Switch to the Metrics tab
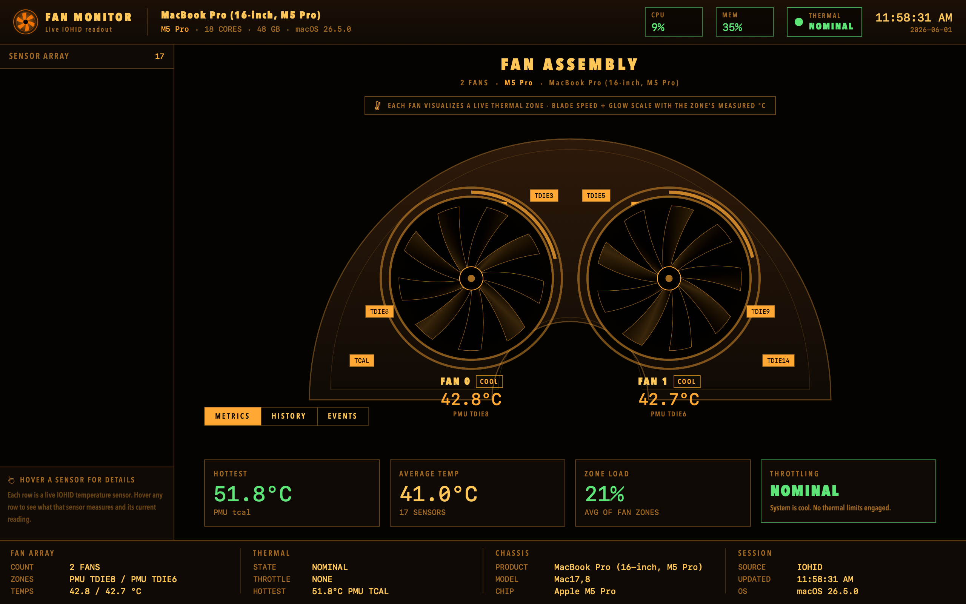This screenshot has width=966, height=604. (233, 416)
